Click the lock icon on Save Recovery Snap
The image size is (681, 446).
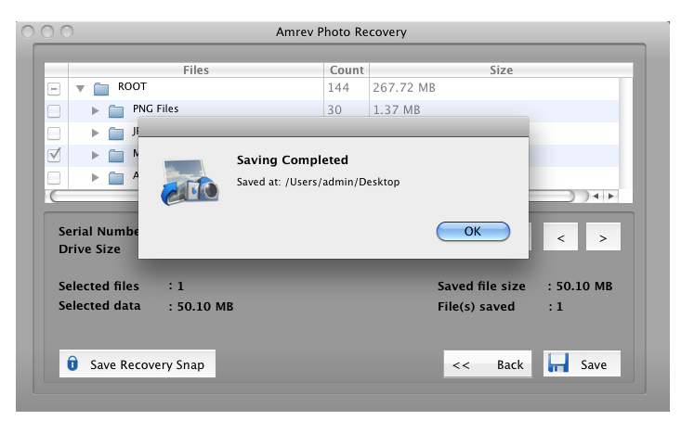point(73,363)
